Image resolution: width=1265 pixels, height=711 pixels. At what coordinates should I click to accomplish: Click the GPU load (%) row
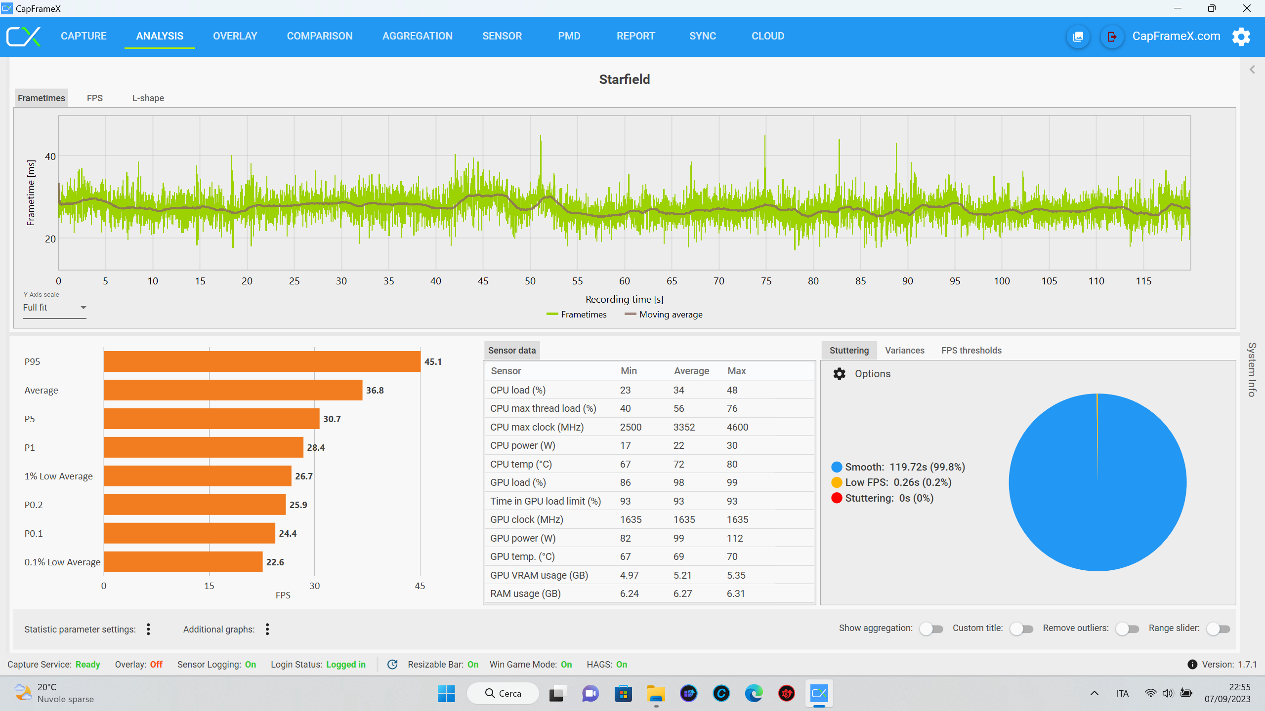(x=649, y=482)
